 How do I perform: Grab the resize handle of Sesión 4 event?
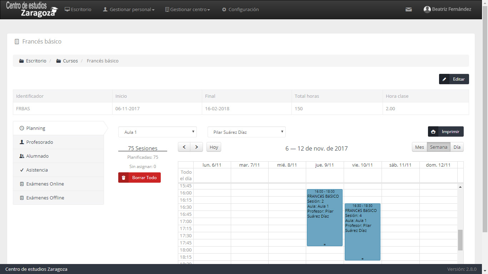(363, 259)
